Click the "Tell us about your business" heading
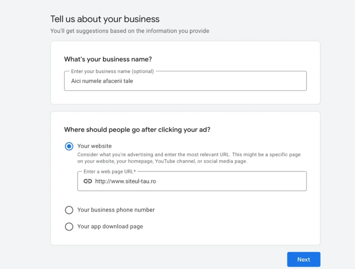The height and width of the screenshot is (269, 355). pos(105,19)
